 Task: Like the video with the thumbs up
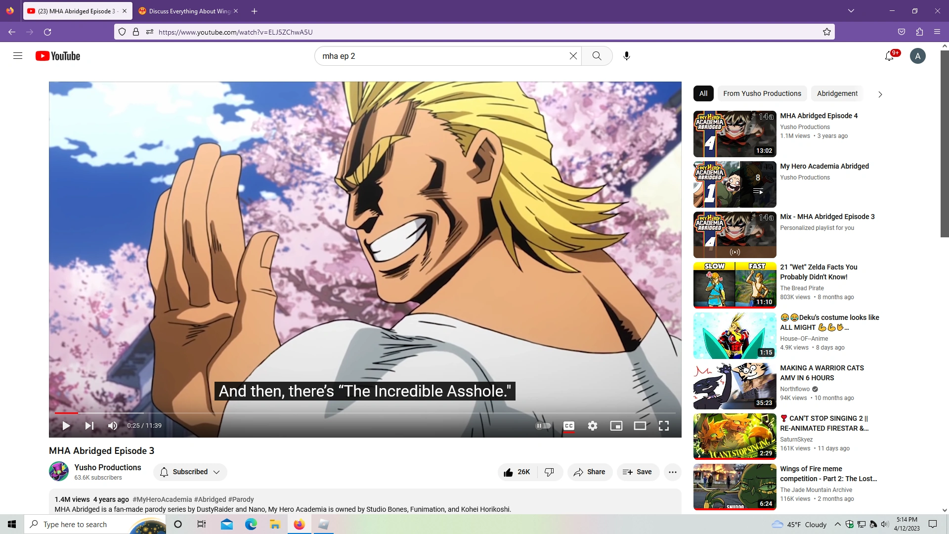[516, 472]
